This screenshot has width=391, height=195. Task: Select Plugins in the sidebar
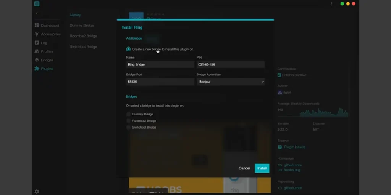(44, 69)
